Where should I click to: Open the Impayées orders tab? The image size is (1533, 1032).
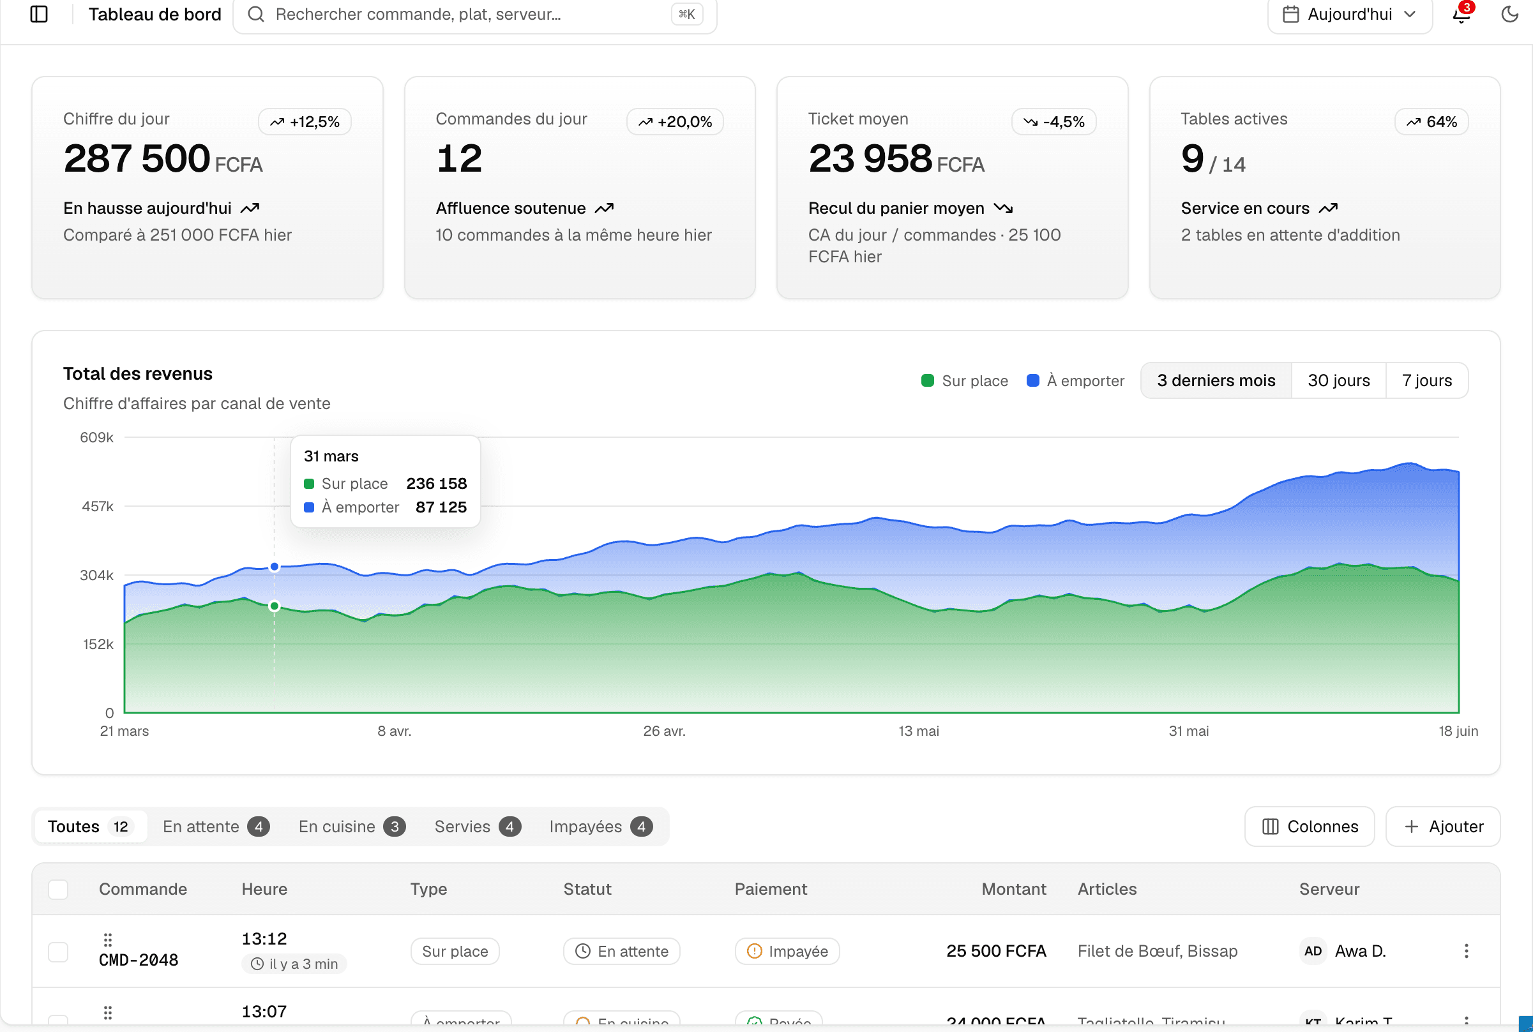click(600, 826)
